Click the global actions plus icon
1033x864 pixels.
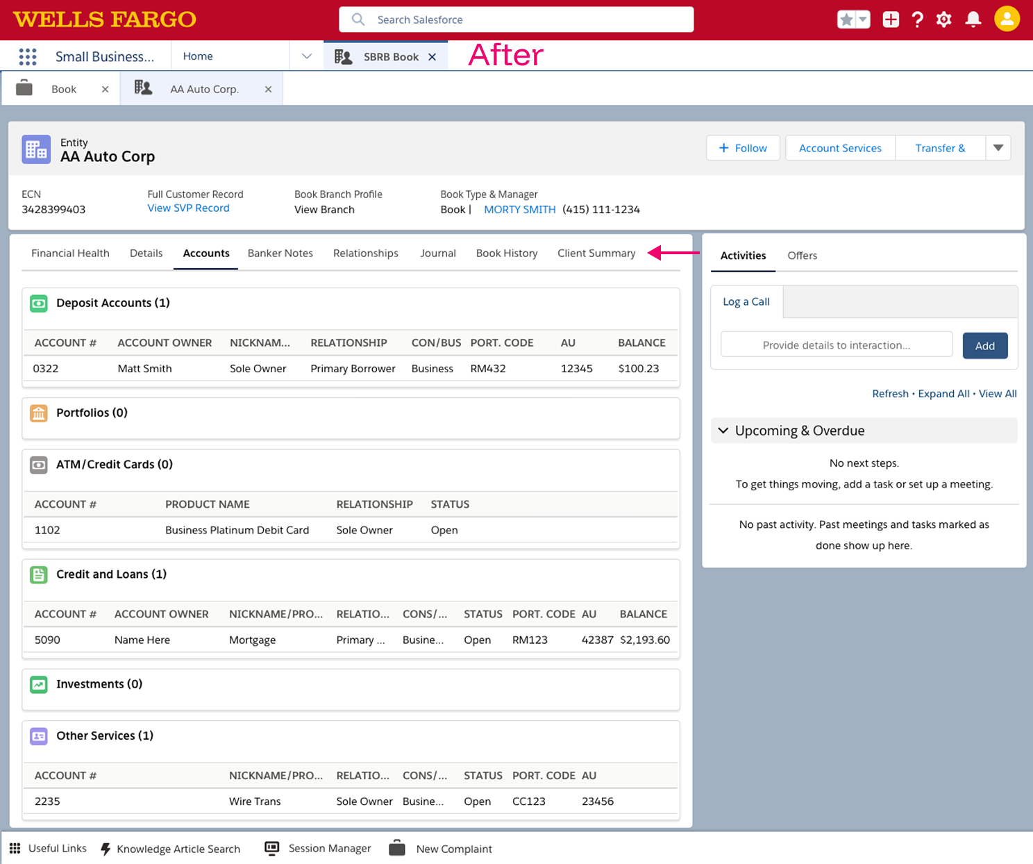(891, 19)
